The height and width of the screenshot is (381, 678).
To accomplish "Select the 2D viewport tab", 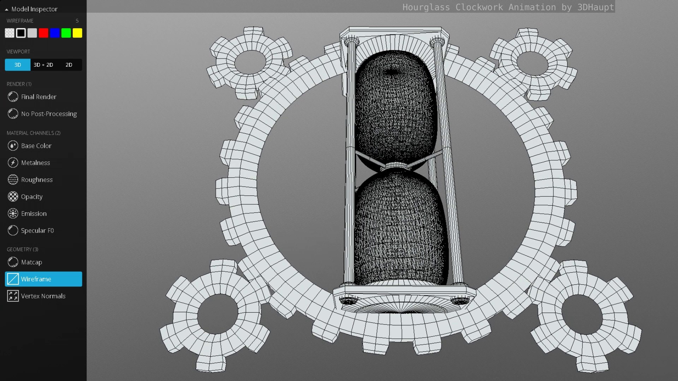I will click(69, 65).
